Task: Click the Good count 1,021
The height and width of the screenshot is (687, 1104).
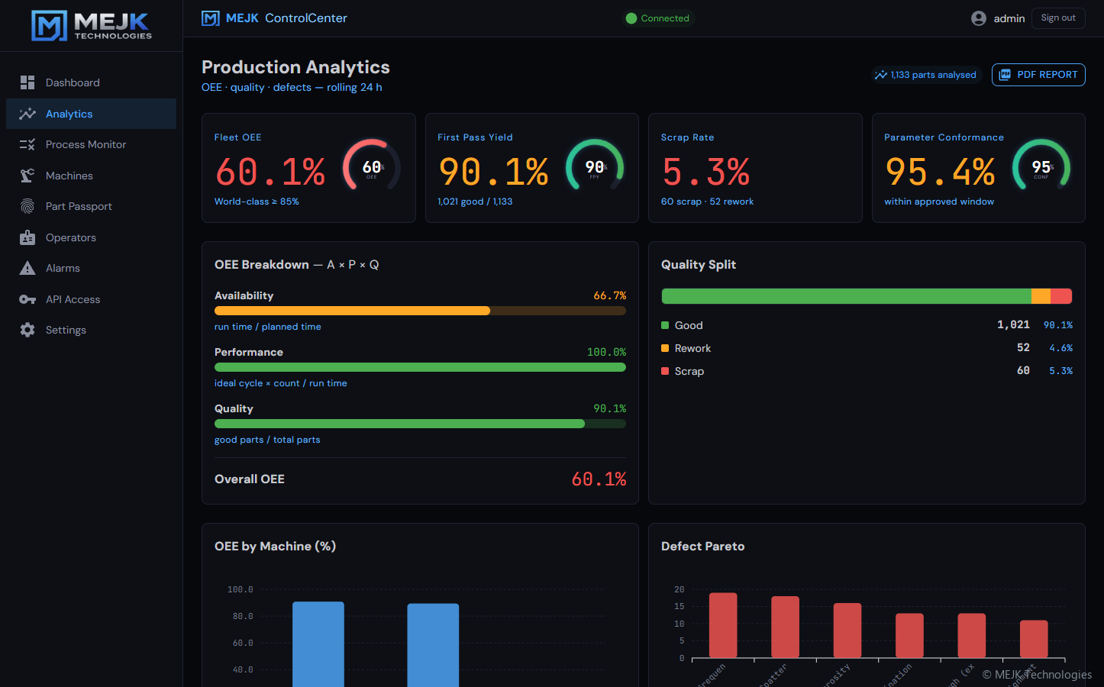Action: pos(1013,325)
